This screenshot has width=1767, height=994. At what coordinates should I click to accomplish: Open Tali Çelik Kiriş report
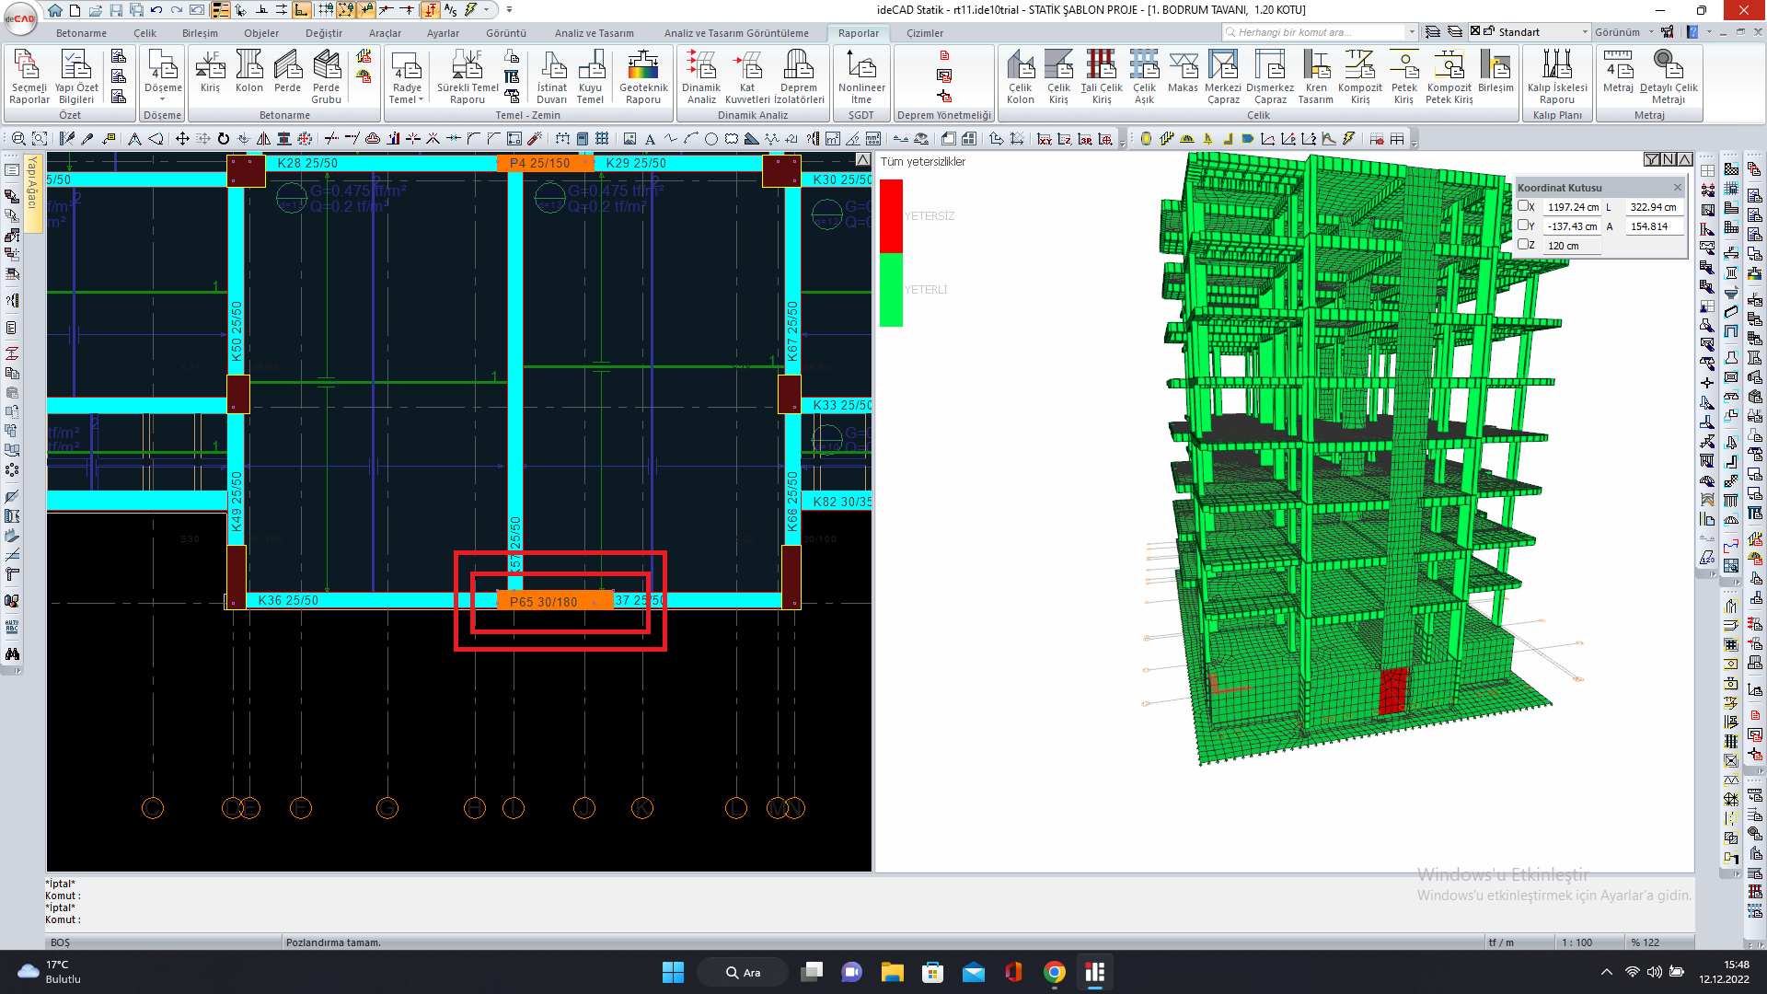1102,77
